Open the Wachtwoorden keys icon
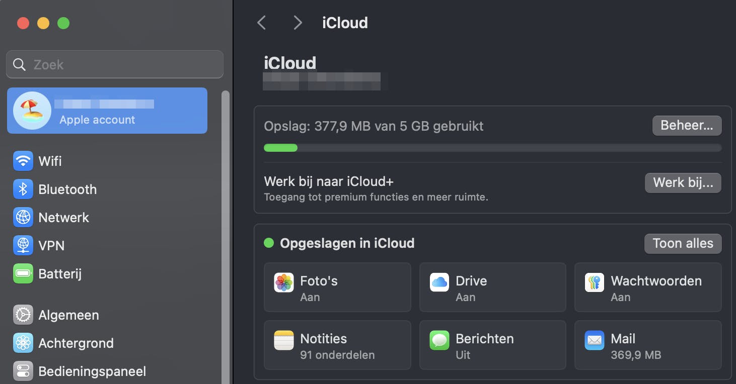Viewport: 736px width, 384px height. tap(595, 282)
